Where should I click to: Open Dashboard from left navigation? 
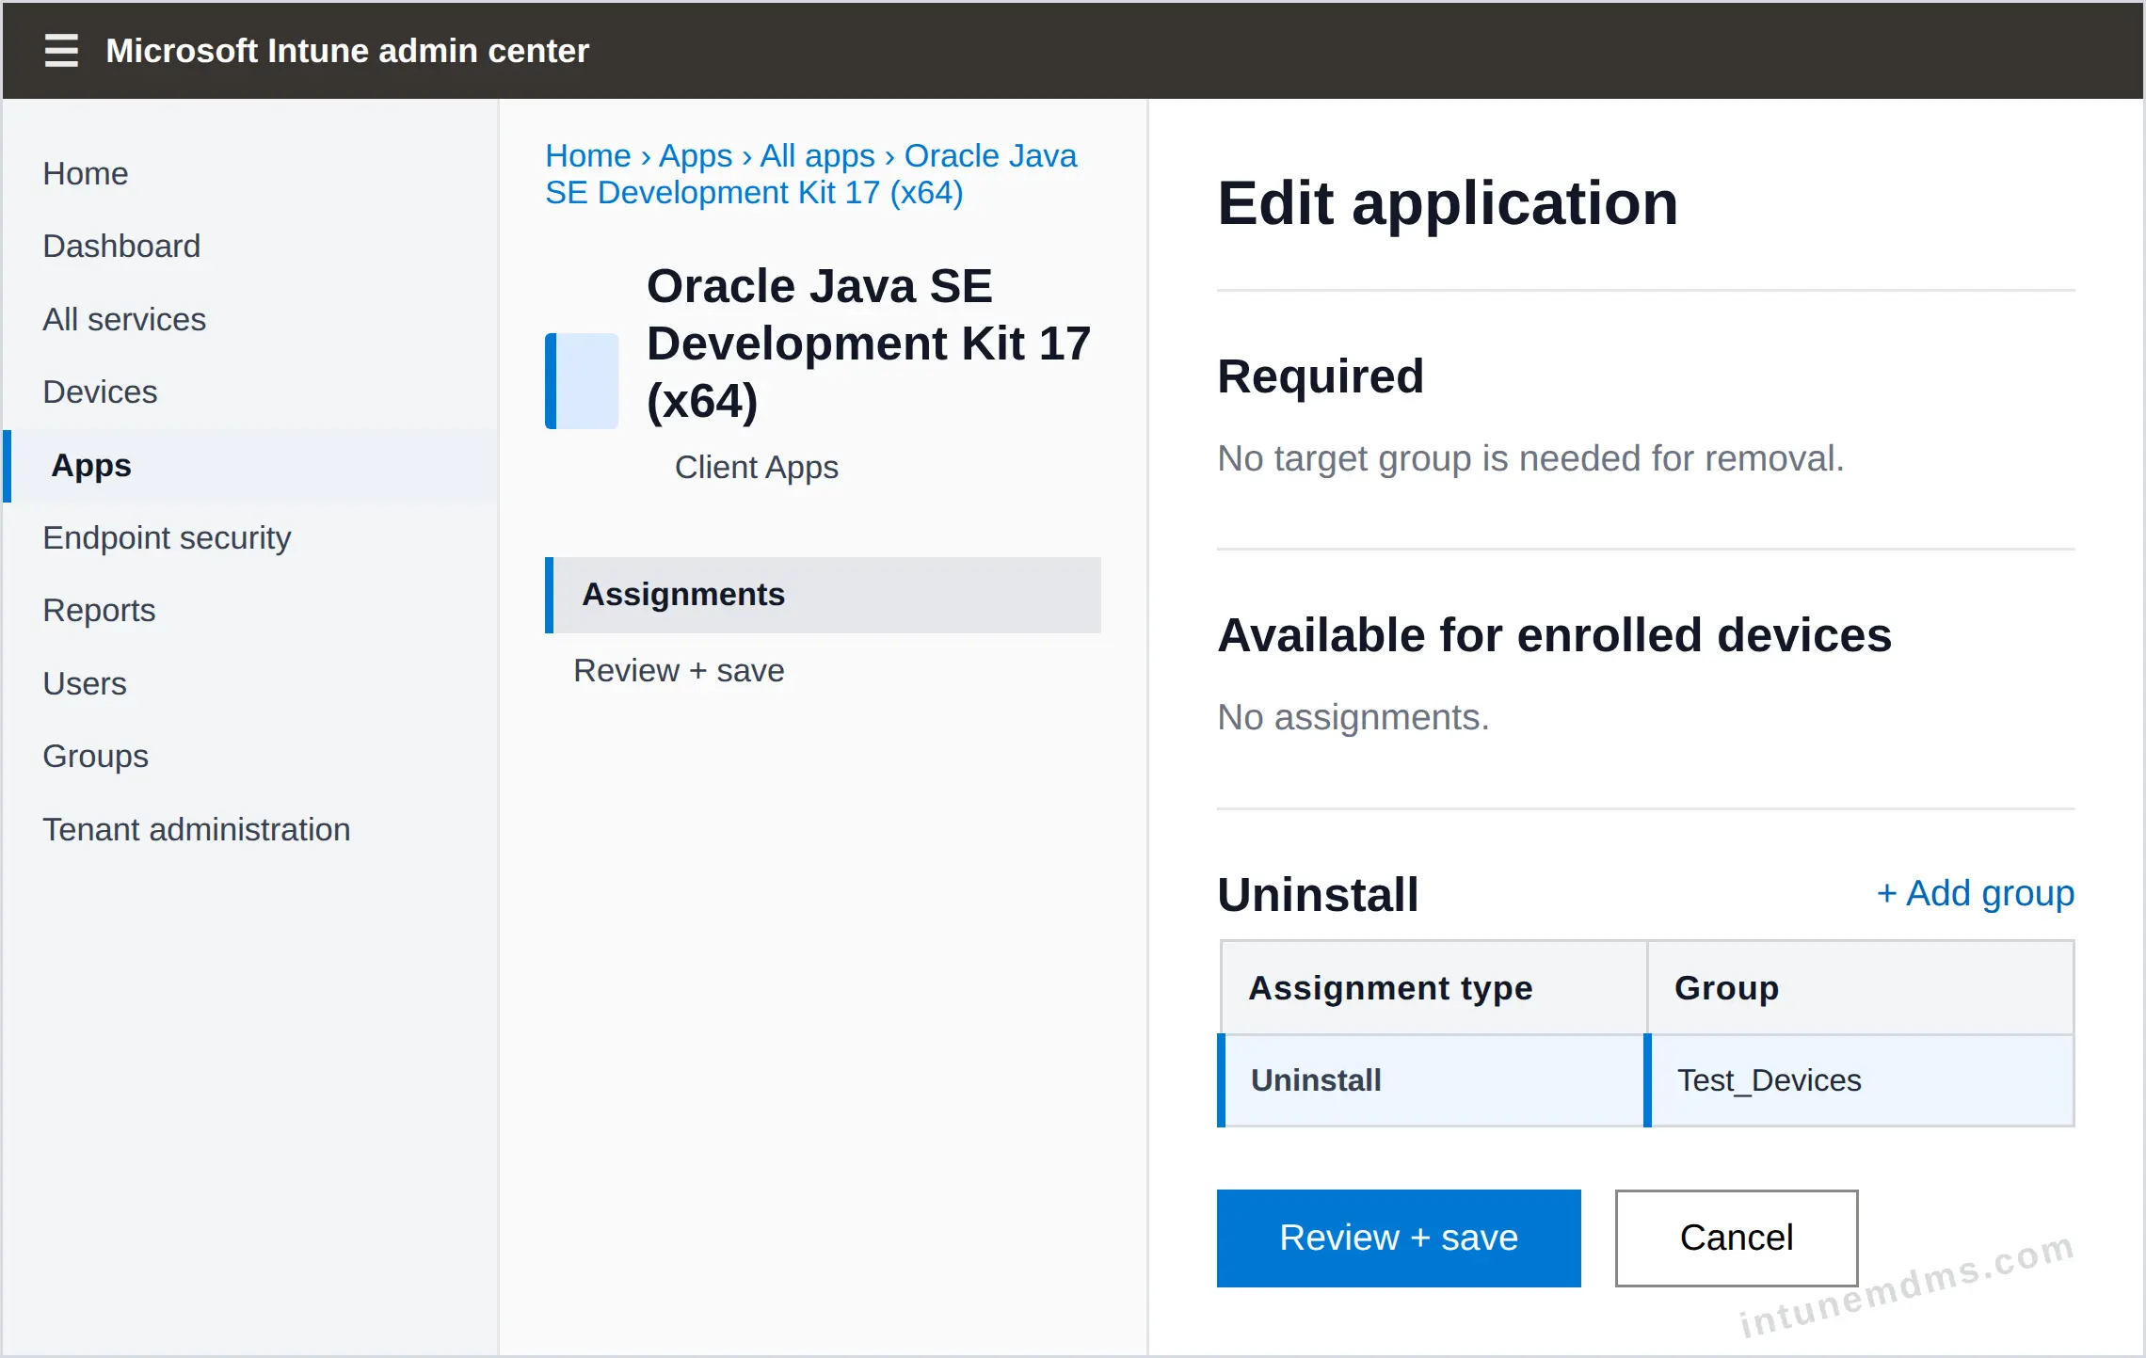point(121,246)
